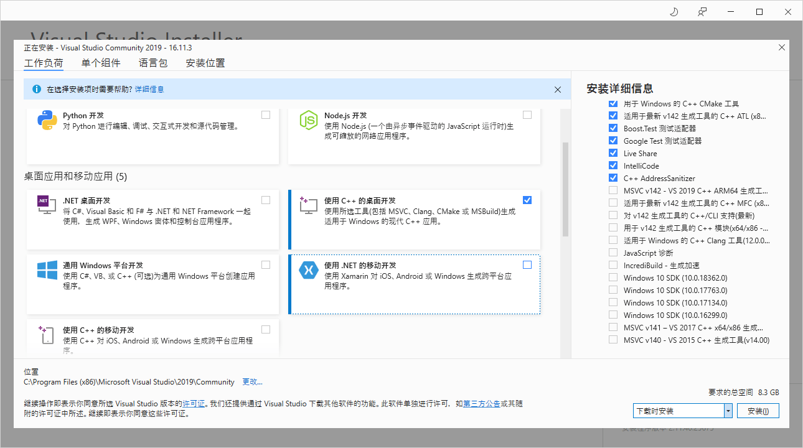Uncheck the C++ CMake tools for Windows component

pyautogui.click(x=613, y=103)
